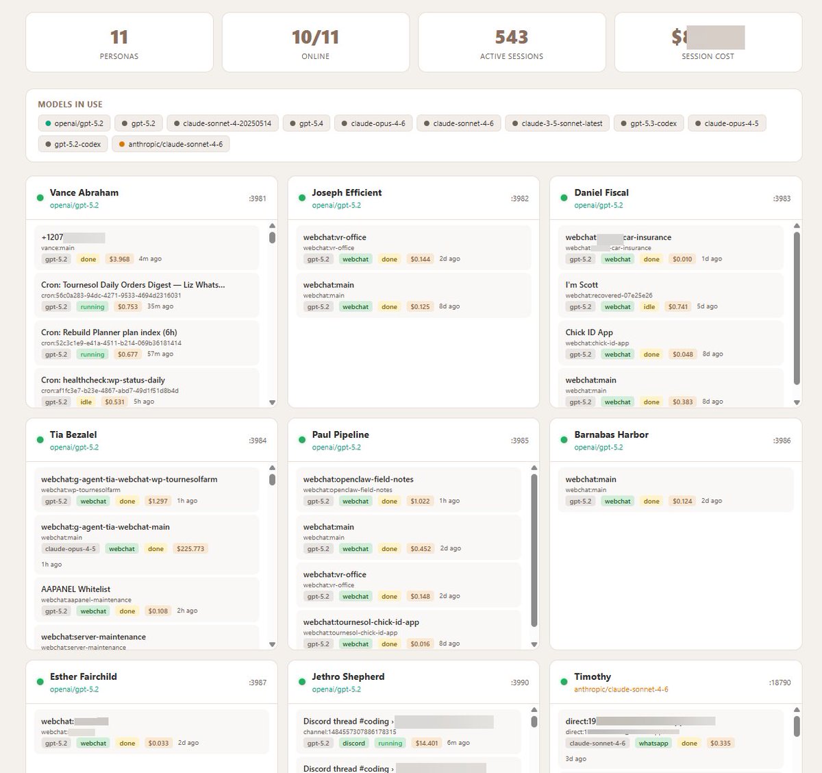Click Paul Pipeline's green status dot
Viewport: 822px width, 773px height.
tap(302, 440)
